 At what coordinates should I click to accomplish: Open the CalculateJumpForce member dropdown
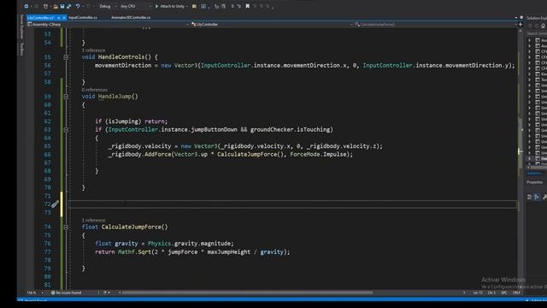(435, 25)
